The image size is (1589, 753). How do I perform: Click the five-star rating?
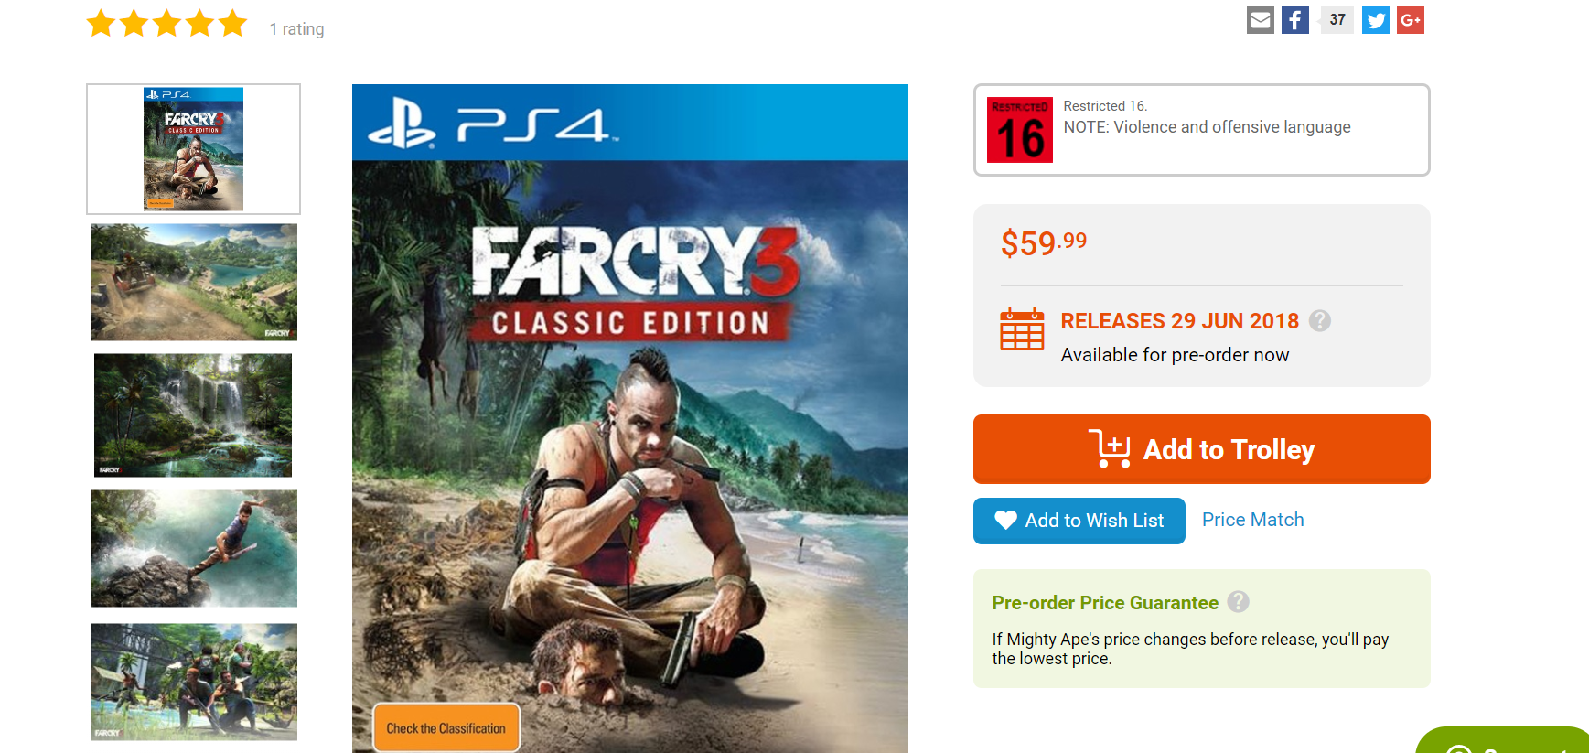tap(167, 24)
